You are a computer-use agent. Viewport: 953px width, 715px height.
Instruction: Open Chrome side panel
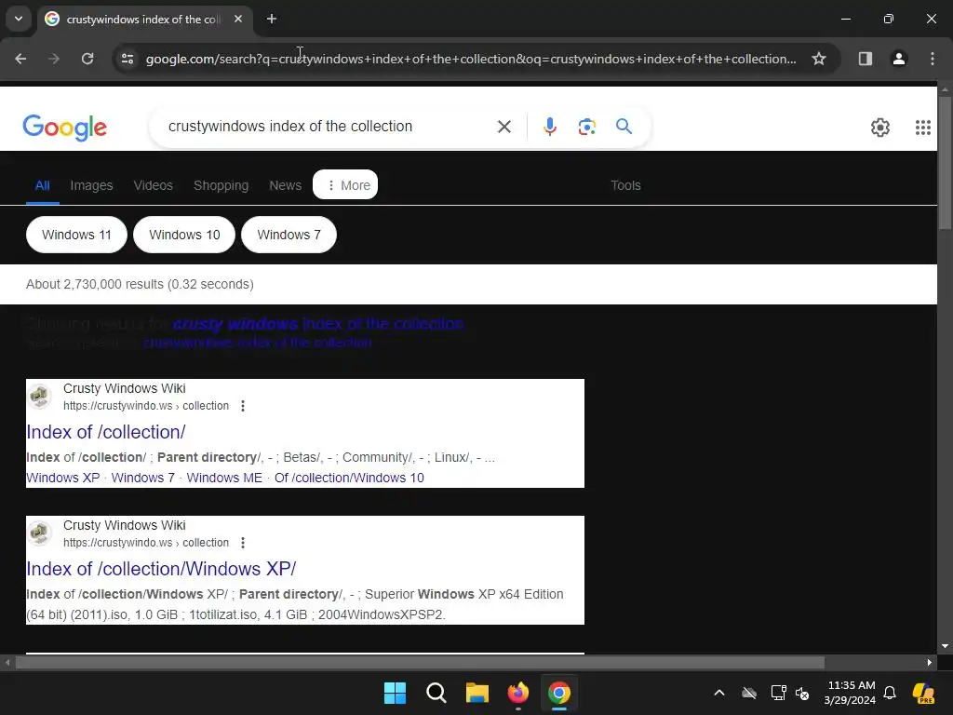click(x=866, y=59)
